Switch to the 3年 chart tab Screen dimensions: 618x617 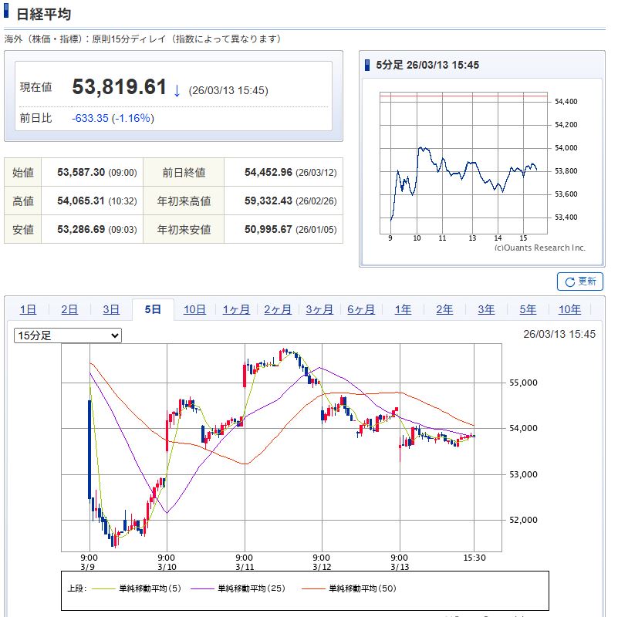coord(486,309)
